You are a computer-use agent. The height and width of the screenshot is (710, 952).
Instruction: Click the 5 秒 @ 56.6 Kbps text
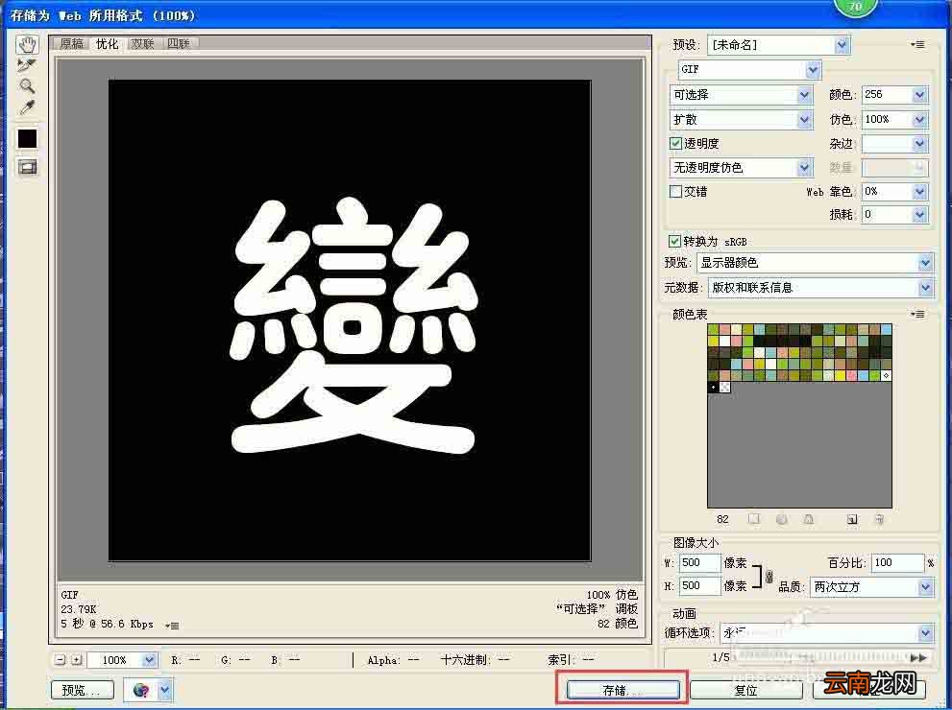coord(107,624)
